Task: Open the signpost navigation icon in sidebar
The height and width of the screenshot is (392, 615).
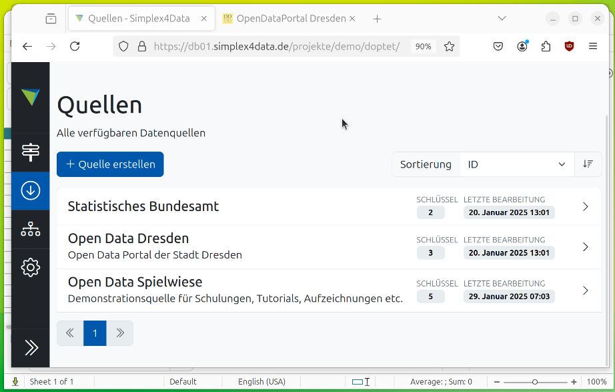Action: tap(31, 152)
